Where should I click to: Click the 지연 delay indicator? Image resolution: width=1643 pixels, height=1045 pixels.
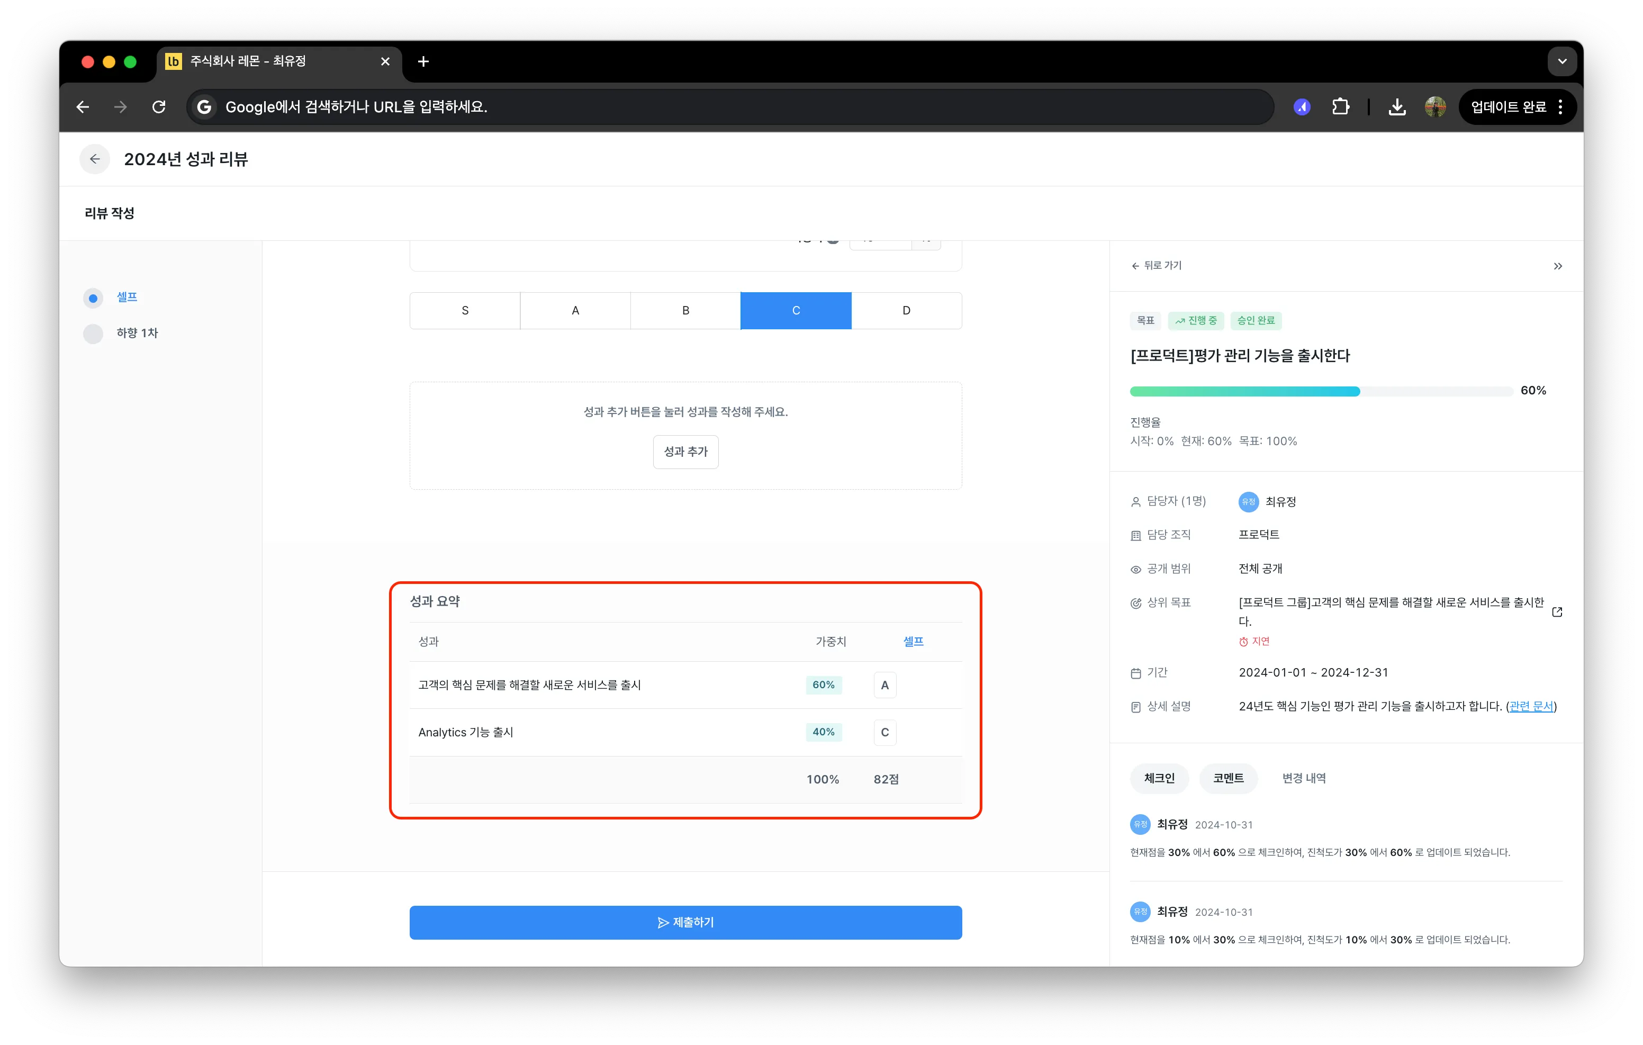1254,642
